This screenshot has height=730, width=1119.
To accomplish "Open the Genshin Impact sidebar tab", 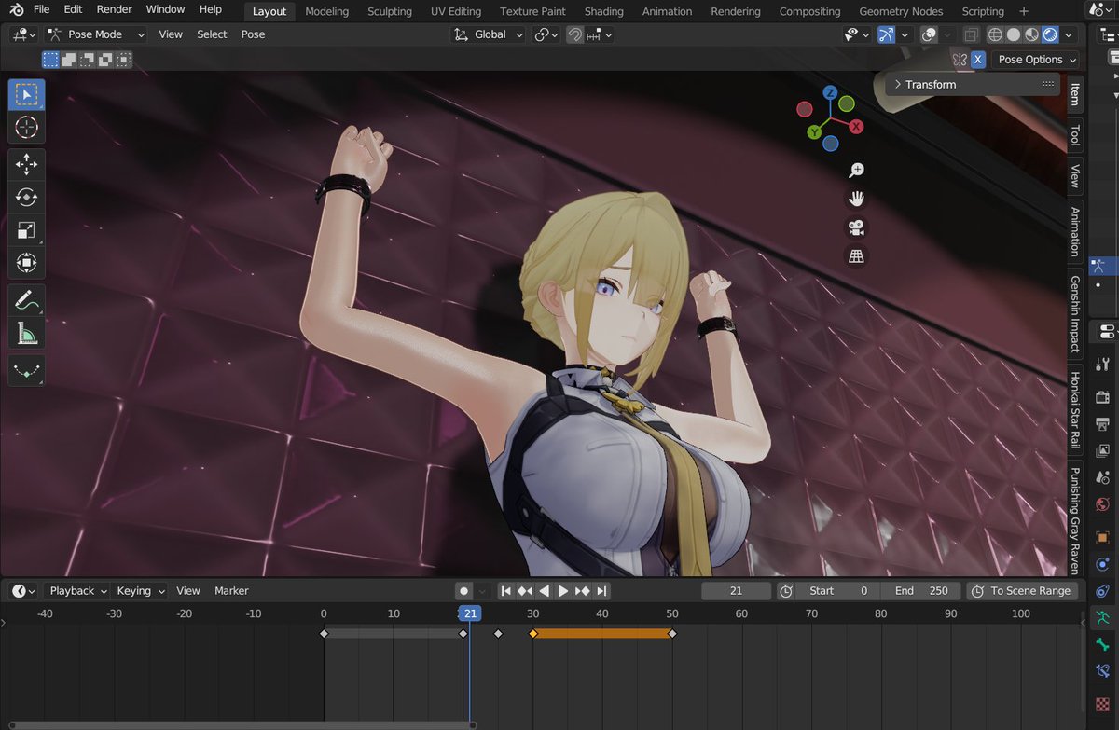I will (x=1075, y=314).
